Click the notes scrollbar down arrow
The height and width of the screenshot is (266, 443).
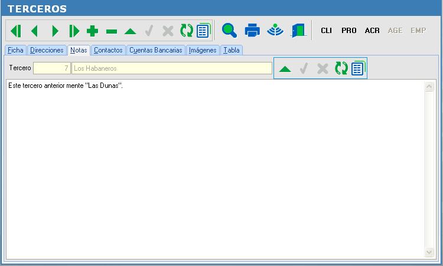[429, 252]
